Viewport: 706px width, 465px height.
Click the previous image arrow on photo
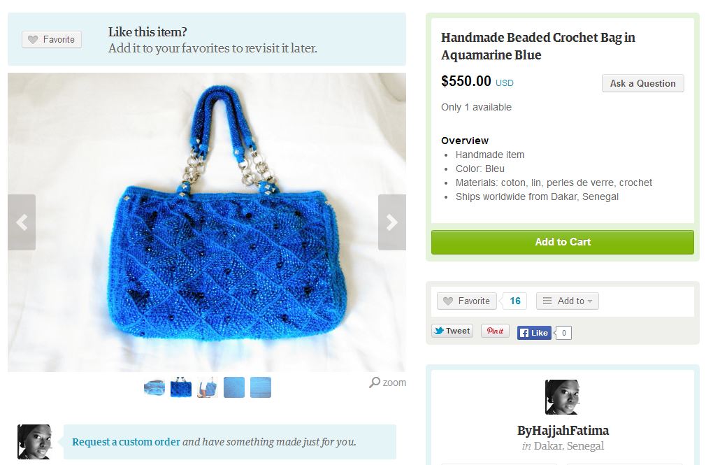pyautogui.click(x=22, y=222)
